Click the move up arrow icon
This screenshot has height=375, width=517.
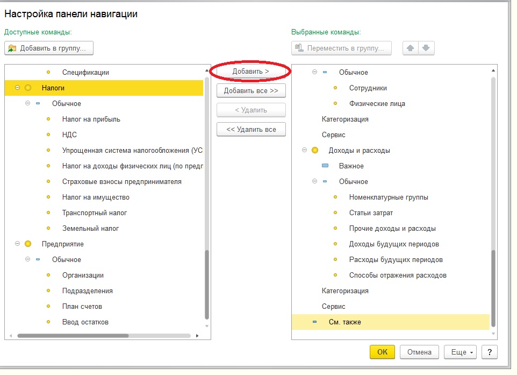coord(411,48)
